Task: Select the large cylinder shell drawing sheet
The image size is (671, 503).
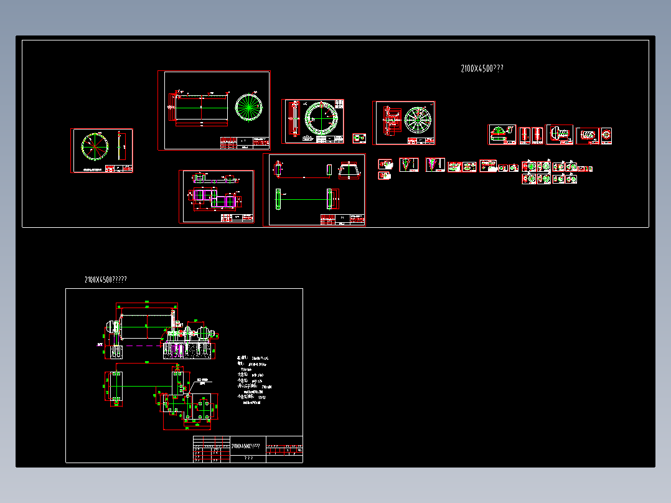Action: [214, 110]
